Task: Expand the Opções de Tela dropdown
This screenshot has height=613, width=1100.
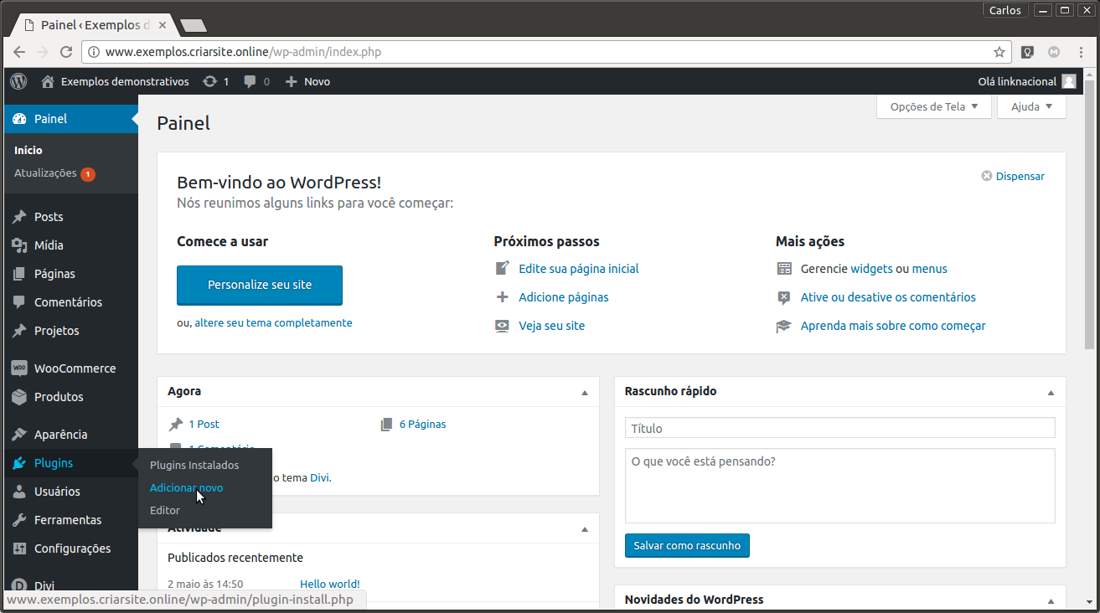Action: pos(933,106)
